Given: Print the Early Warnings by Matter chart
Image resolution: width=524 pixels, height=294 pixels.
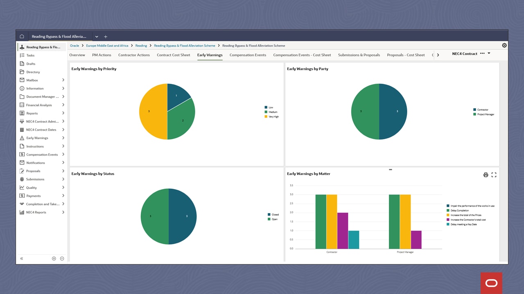Looking at the screenshot, I should [486, 174].
